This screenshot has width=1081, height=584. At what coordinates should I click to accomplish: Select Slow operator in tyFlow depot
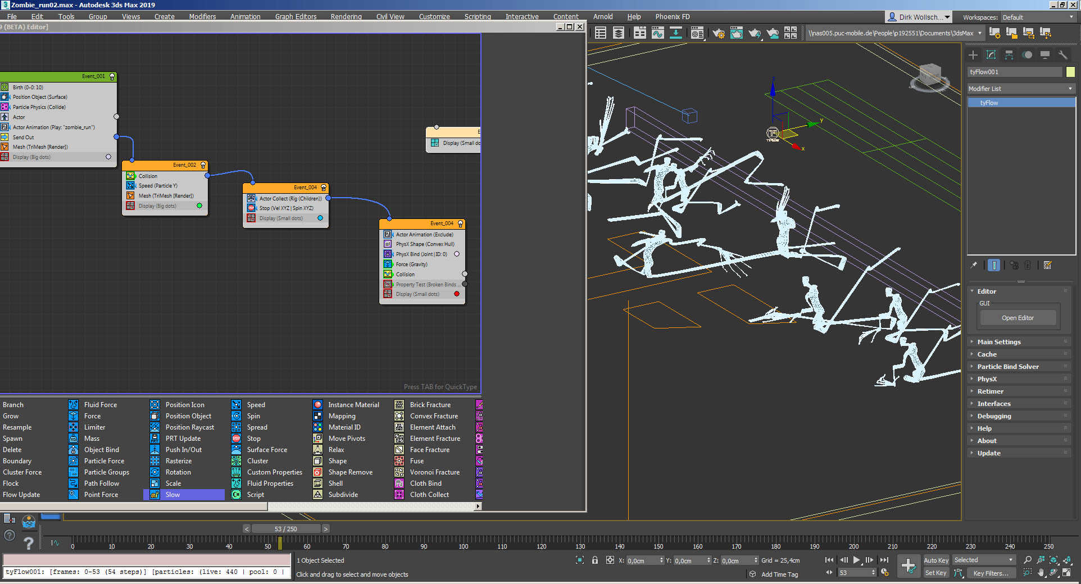[184, 495]
